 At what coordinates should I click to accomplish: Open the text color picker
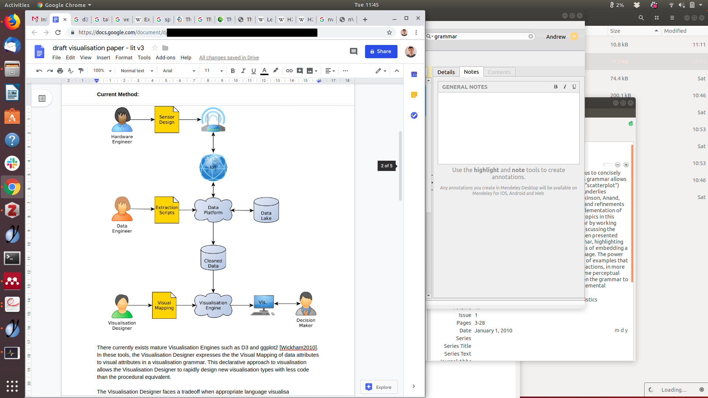click(264, 71)
